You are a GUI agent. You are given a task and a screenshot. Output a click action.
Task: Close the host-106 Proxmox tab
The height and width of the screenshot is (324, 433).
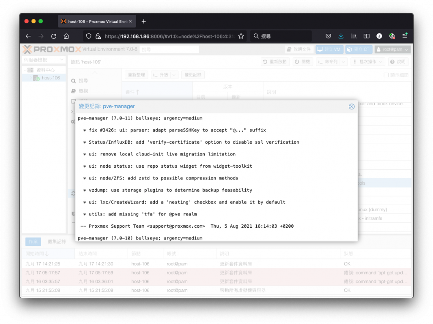pos(131,21)
